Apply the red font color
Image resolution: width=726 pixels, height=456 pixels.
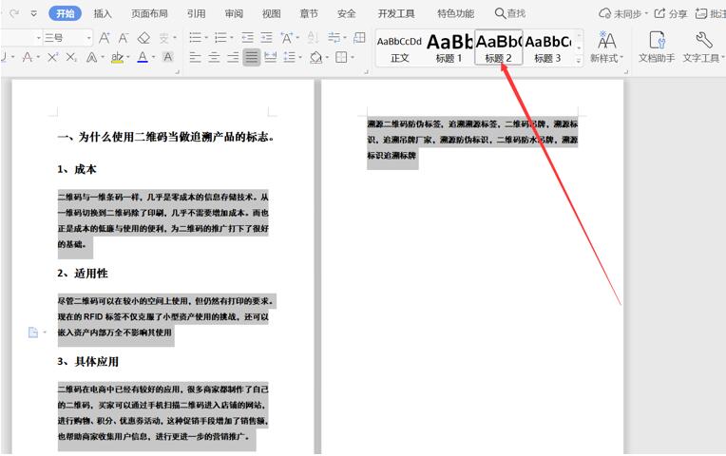(x=142, y=58)
